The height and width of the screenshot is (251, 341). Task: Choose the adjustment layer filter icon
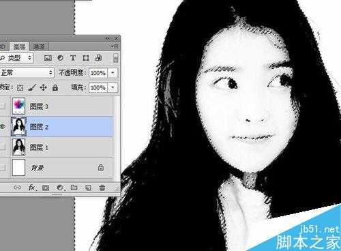click(60, 58)
